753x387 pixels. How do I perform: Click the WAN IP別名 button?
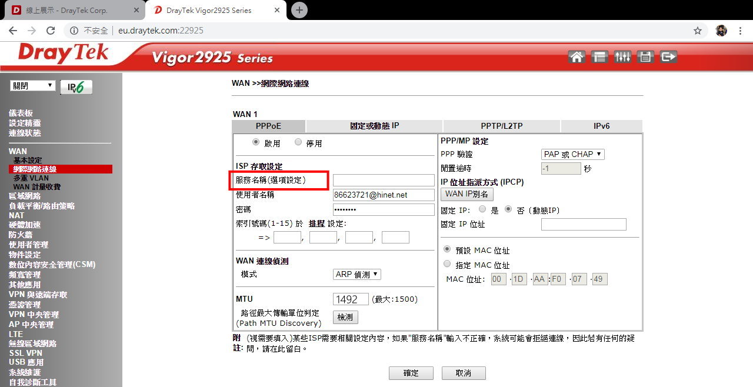pyautogui.click(x=467, y=194)
